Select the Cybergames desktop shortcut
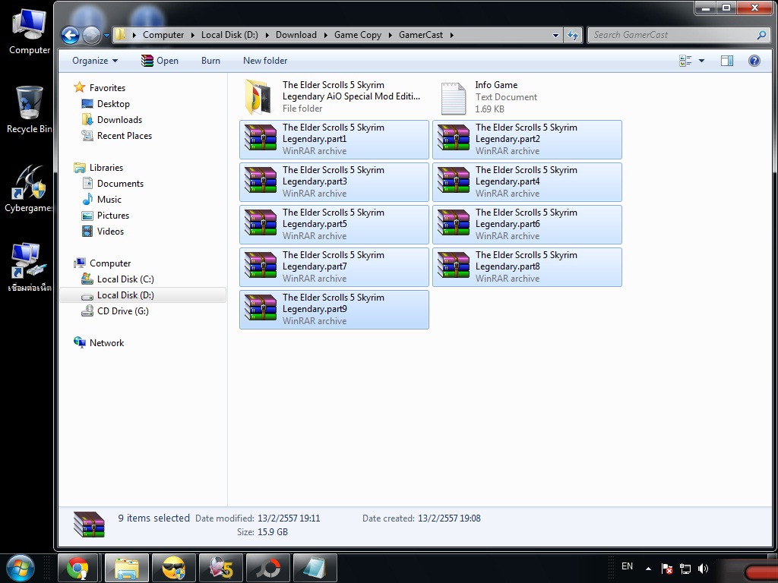Screen dimensions: 778x583 (x=28, y=189)
